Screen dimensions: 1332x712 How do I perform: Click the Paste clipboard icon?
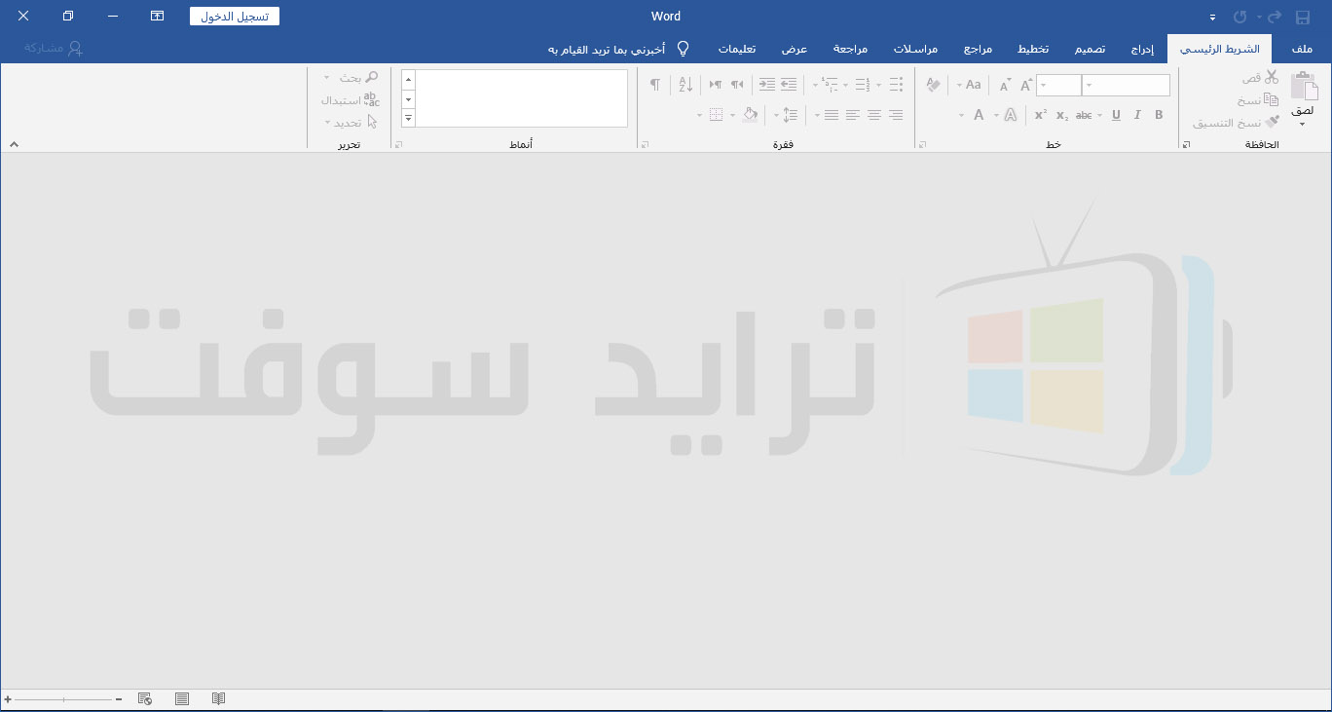(1305, 87)
